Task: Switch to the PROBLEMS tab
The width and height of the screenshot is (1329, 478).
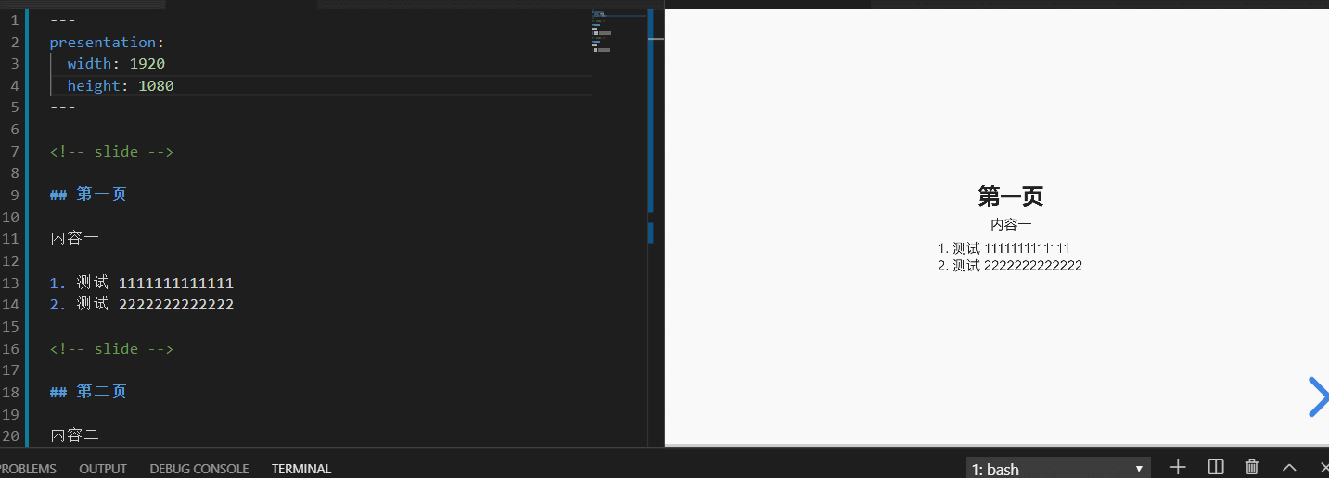Action: pos(28,469)
